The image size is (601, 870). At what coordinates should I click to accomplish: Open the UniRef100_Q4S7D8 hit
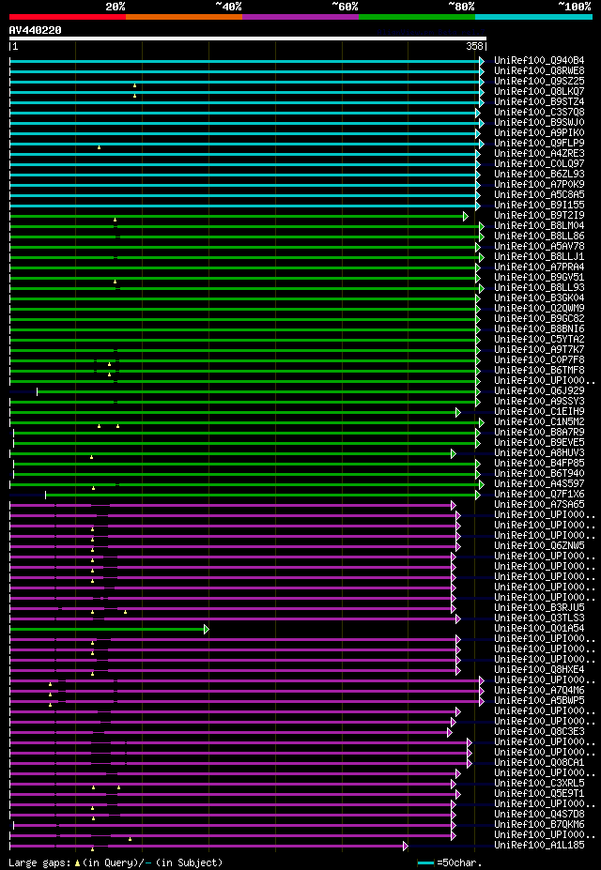539,815
